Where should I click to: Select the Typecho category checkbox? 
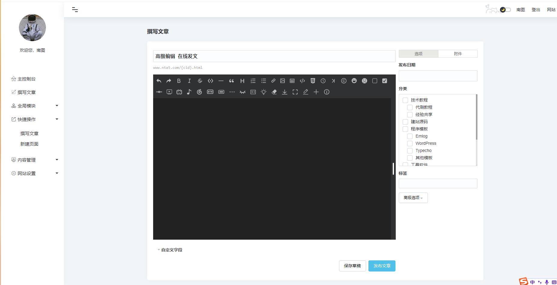410,151
